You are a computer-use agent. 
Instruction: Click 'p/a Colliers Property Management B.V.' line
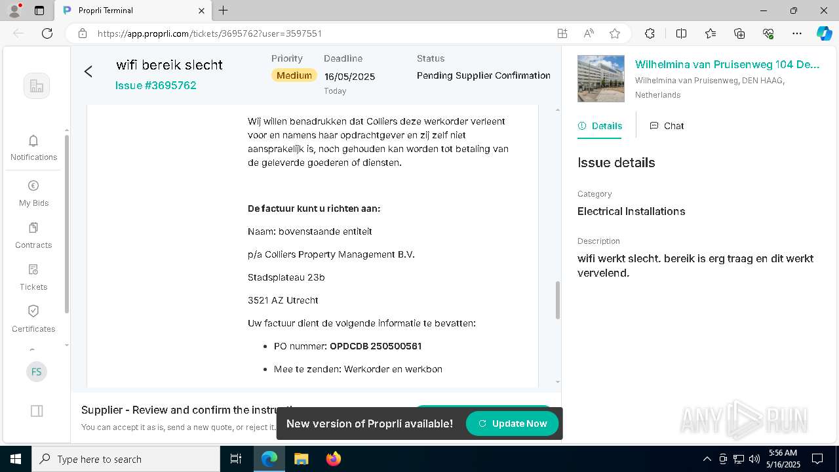[x=331, y=254]
